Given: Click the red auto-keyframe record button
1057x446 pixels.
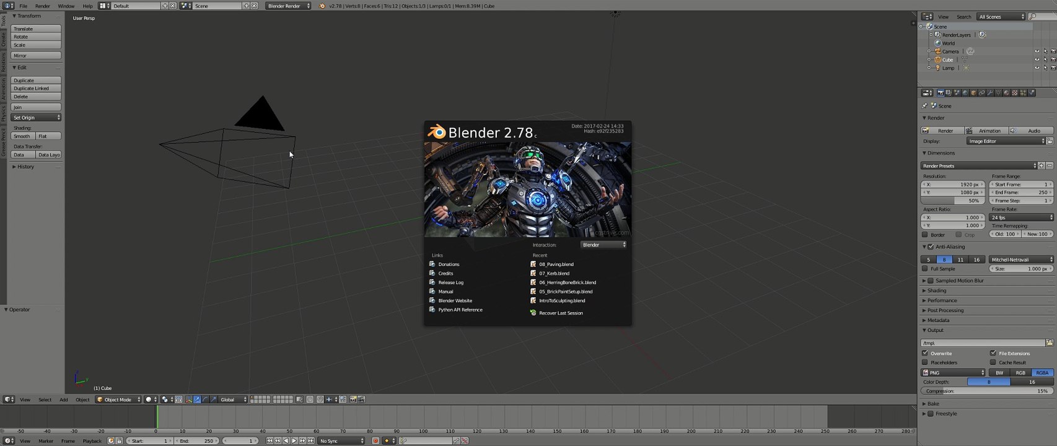Looking at the screenshot, I should click(x=375, y=440).
